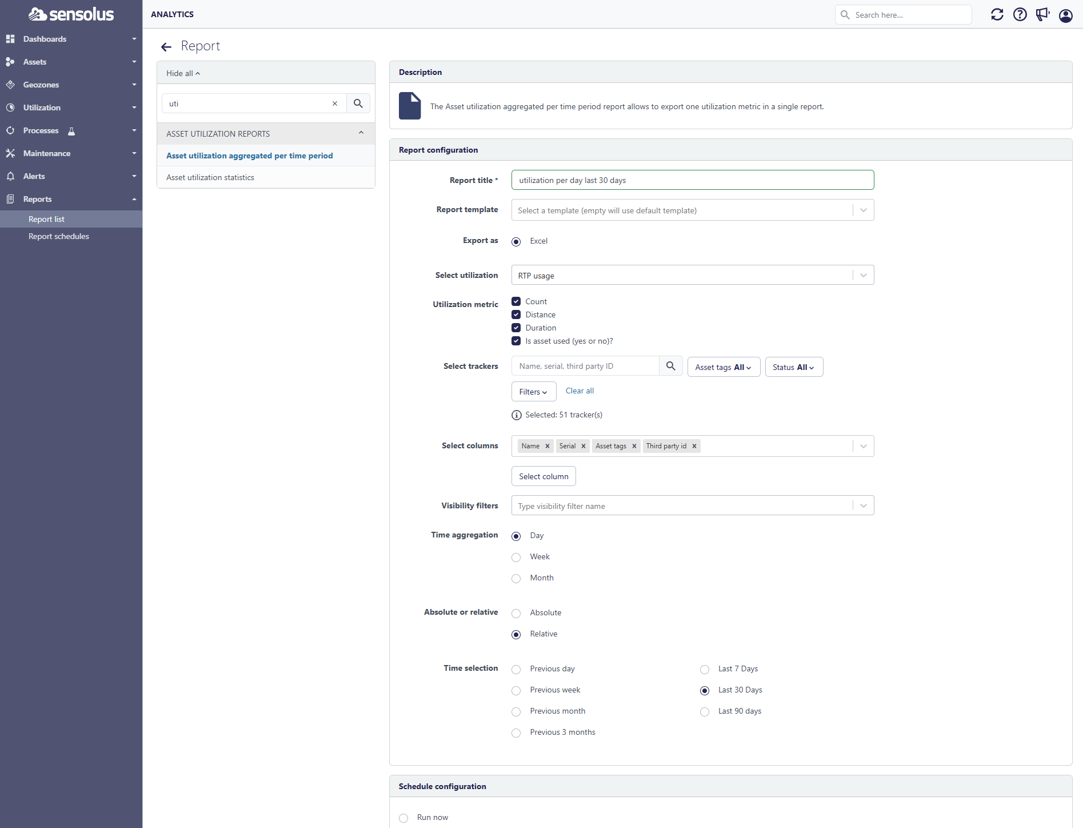Open the Filters dropdown button
Image resolution: width=1083 pixels, height=828 pixels.
534,392
